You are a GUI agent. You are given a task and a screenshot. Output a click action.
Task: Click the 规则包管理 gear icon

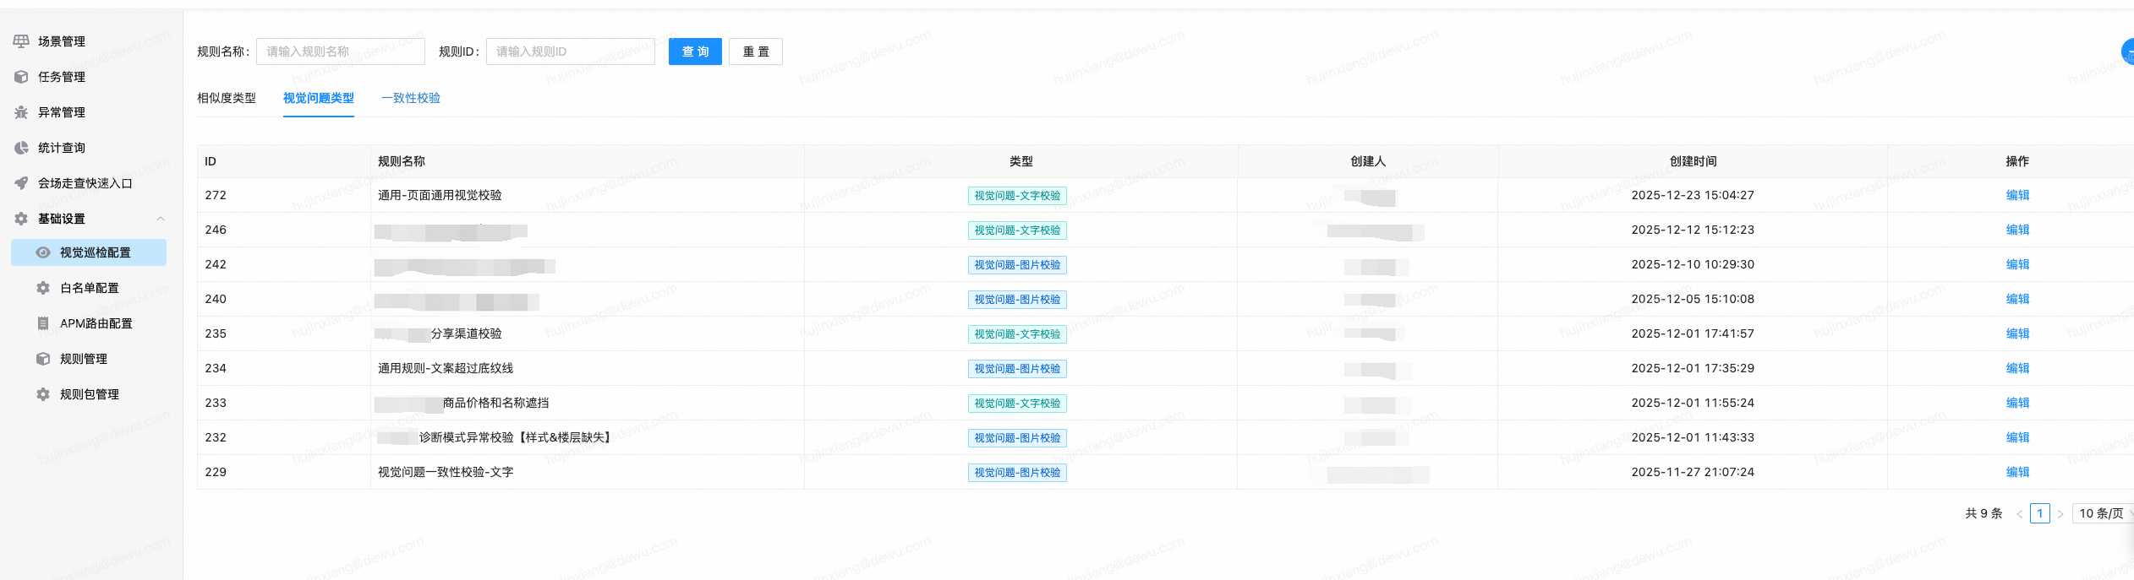coord(43,394)
